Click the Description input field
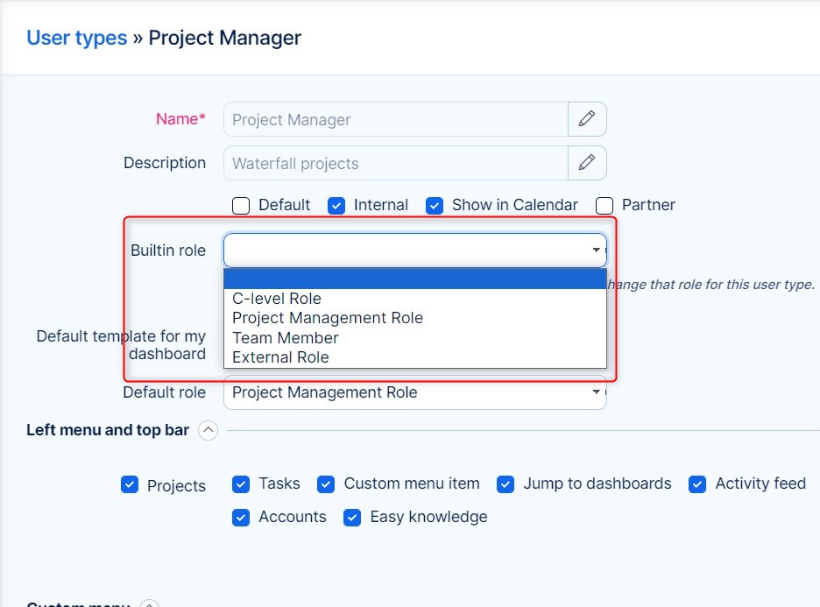This screenshot has width=820, height=607. 395,163
